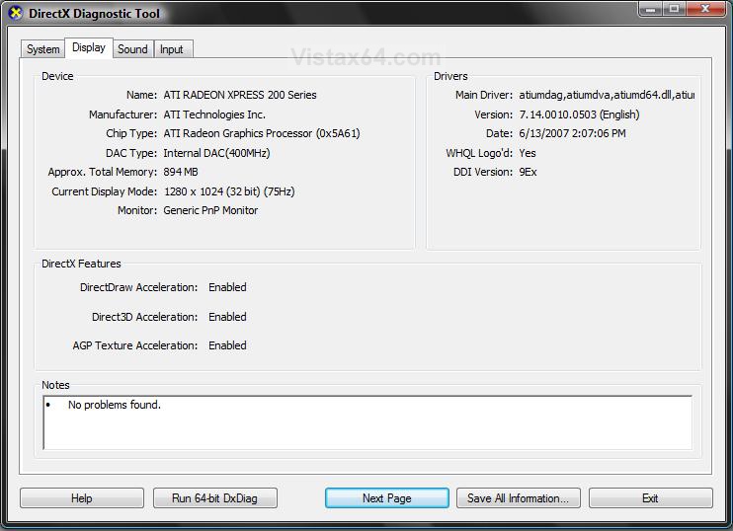
Task: Click DirectDraw Acceleration 'Enabled' value
Action: [227, 287]
